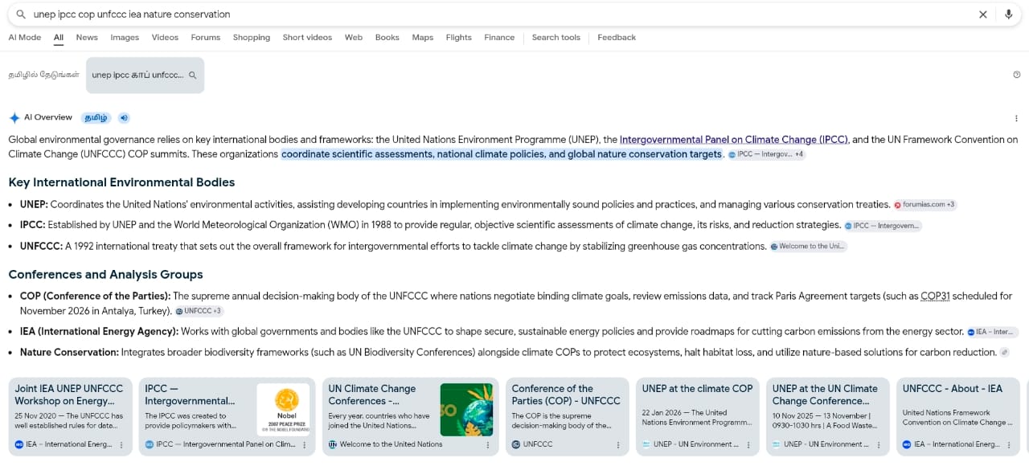Click the Nobel Peace Prize thumbnail on IPCC card

[283, 410]
